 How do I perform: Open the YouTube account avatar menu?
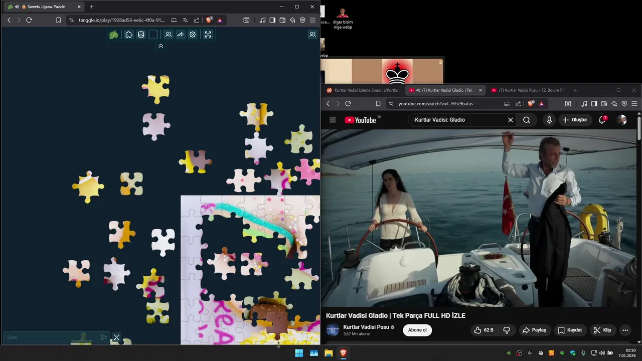(x=622, y=120)
